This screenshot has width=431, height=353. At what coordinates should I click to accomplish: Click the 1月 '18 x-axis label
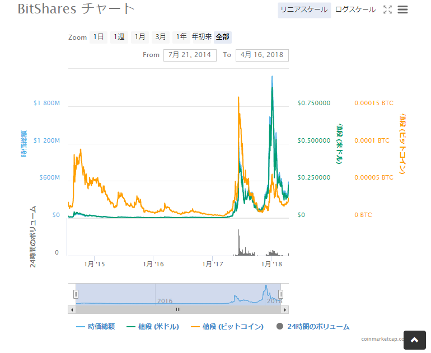(x=271, y=264)
